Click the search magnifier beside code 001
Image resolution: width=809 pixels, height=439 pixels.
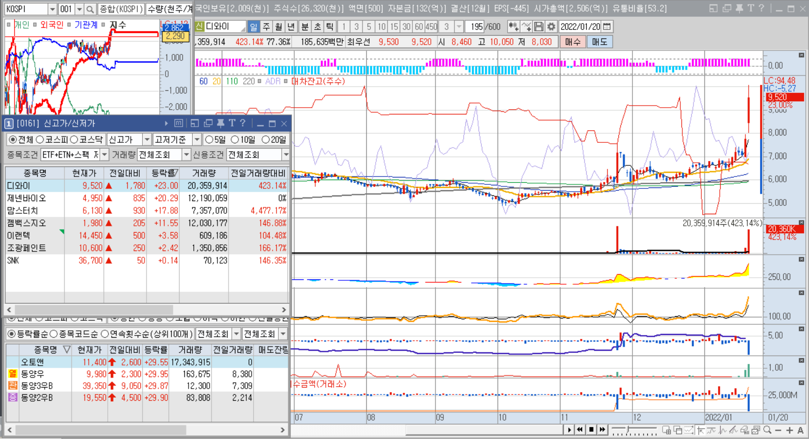pyautogui.click(x=90, y=9)
